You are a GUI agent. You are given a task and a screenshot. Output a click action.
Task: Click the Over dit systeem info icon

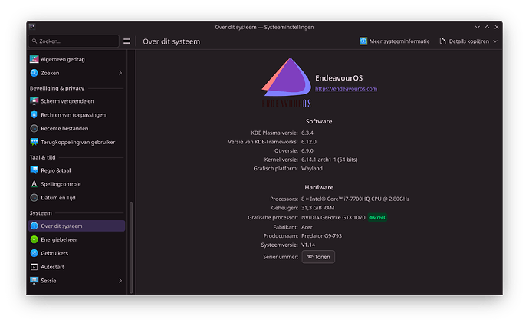click(x=34, y=226)
